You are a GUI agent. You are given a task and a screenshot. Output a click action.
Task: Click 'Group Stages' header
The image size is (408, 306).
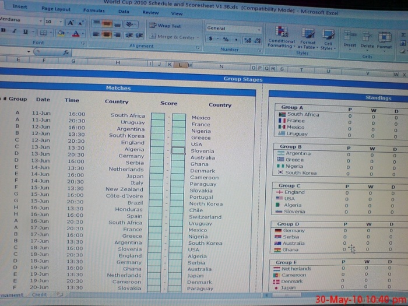pos(243,79)
